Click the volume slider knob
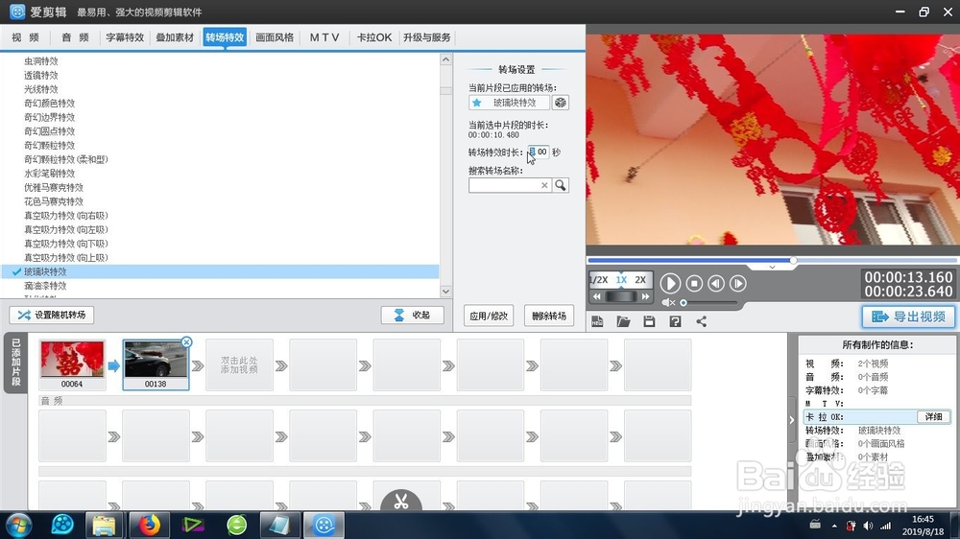Image resolution: width=960 pixels, height=539 pixels. click(684, 303)
